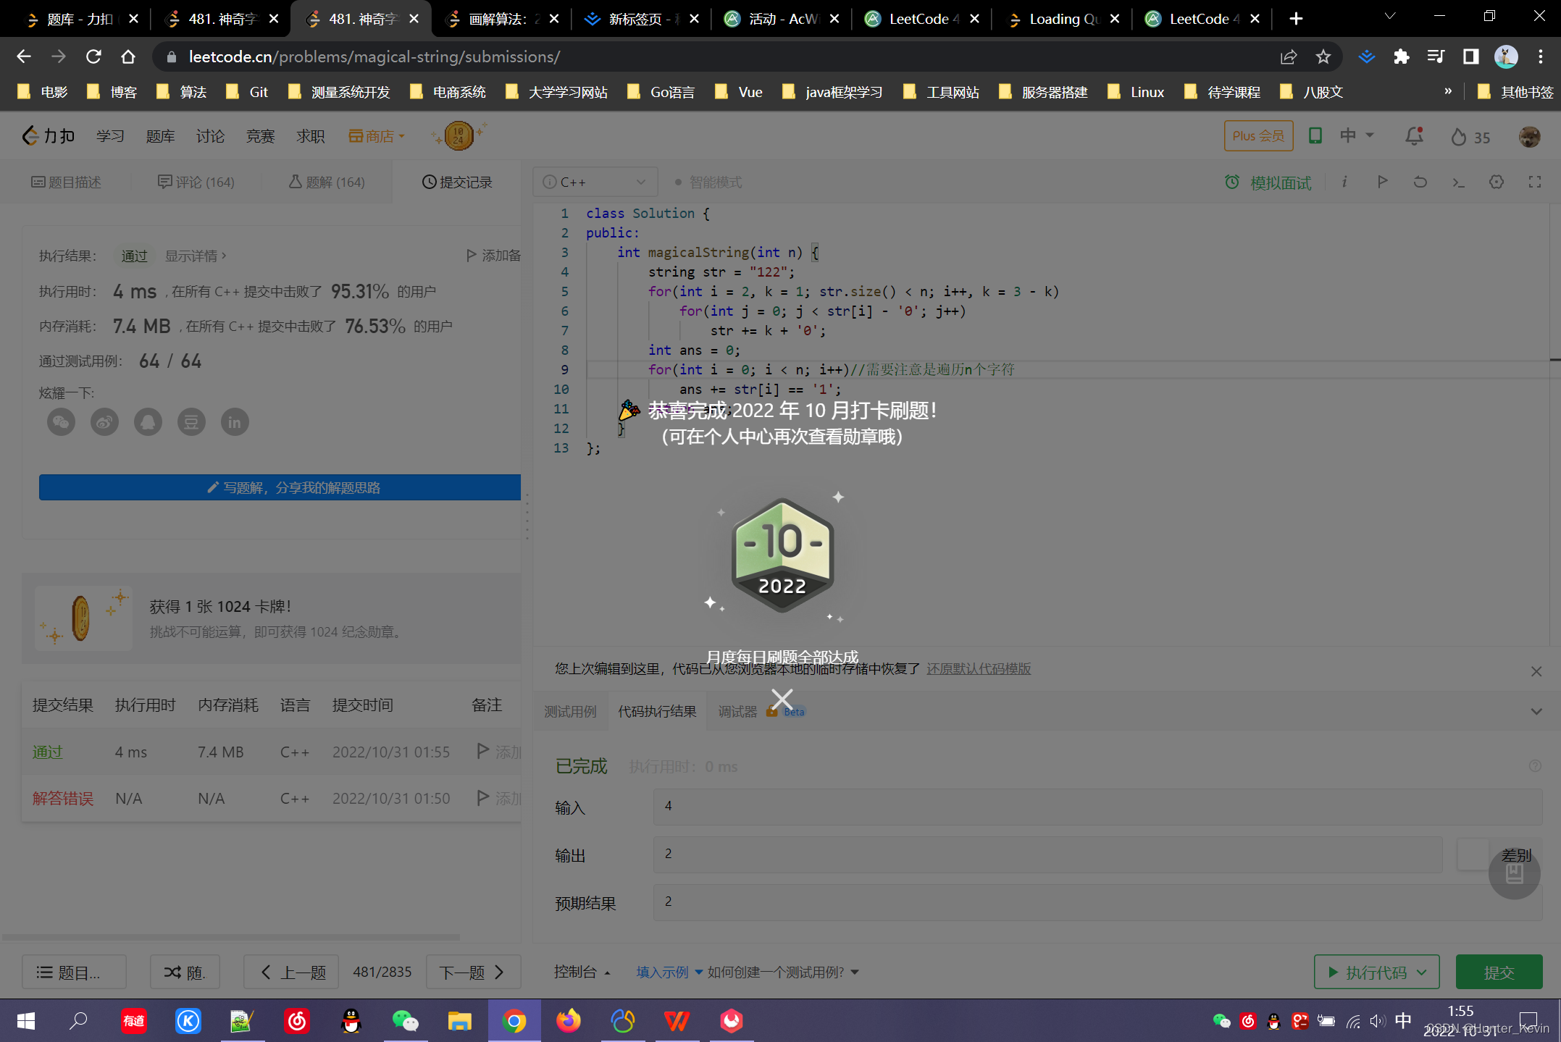Click 还原默认代码模版 link

click(x=978, y=668)
